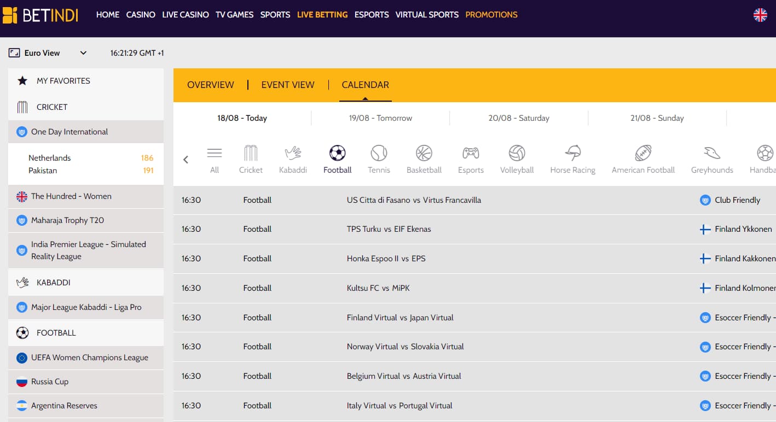Filter calendar by Esports icon
Image resolution: width=776 pixels, height=422 pixels.
click(x=471, y=153)
